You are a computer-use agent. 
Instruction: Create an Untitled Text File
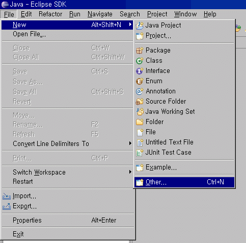tap(184, 142)
